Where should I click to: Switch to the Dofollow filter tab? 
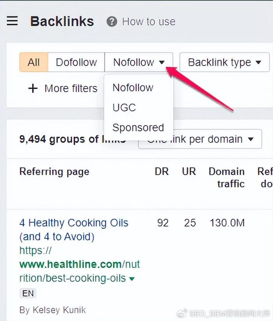(x=76, y=62)
